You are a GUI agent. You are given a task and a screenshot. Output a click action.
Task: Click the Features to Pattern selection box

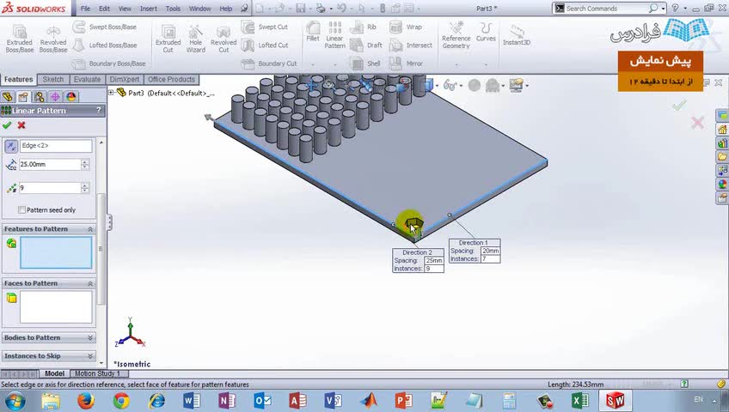click(x=56, y=252)
